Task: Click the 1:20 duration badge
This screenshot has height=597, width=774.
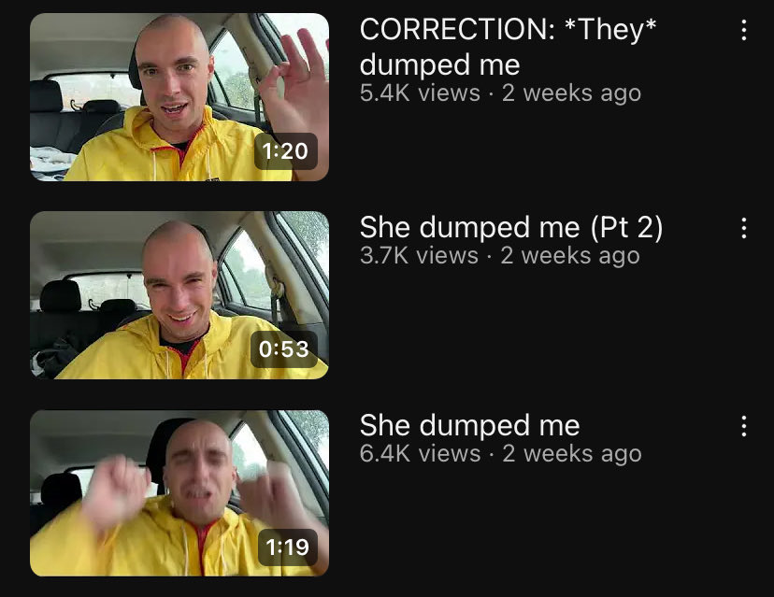Action: pyautogui.click(x=285, y=151)
